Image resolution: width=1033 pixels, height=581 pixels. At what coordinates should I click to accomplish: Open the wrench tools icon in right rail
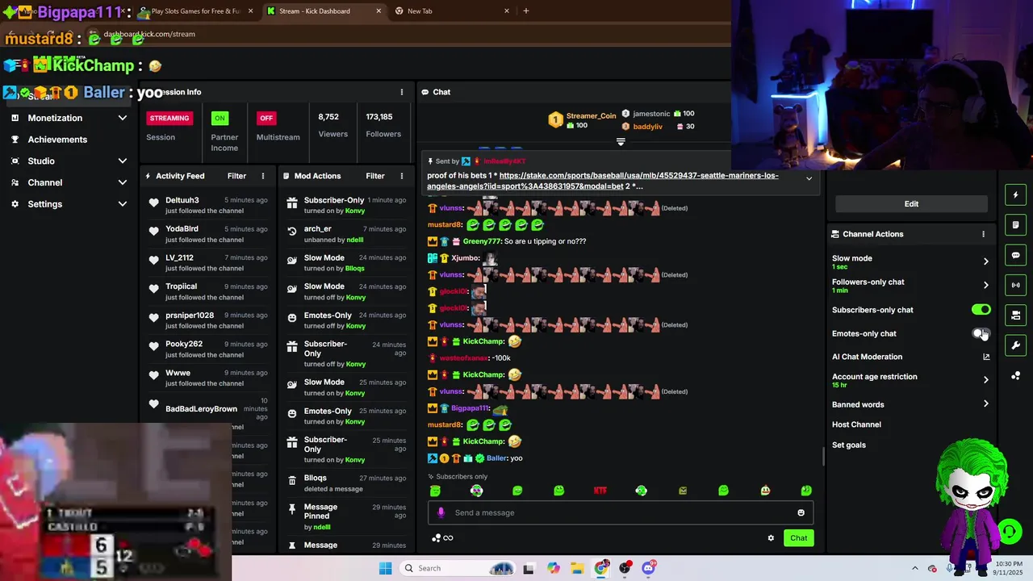click(1015, 345)
